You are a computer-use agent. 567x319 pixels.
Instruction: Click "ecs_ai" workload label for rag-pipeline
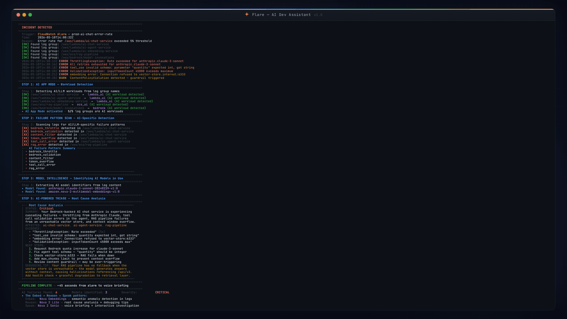click(82, 105)
